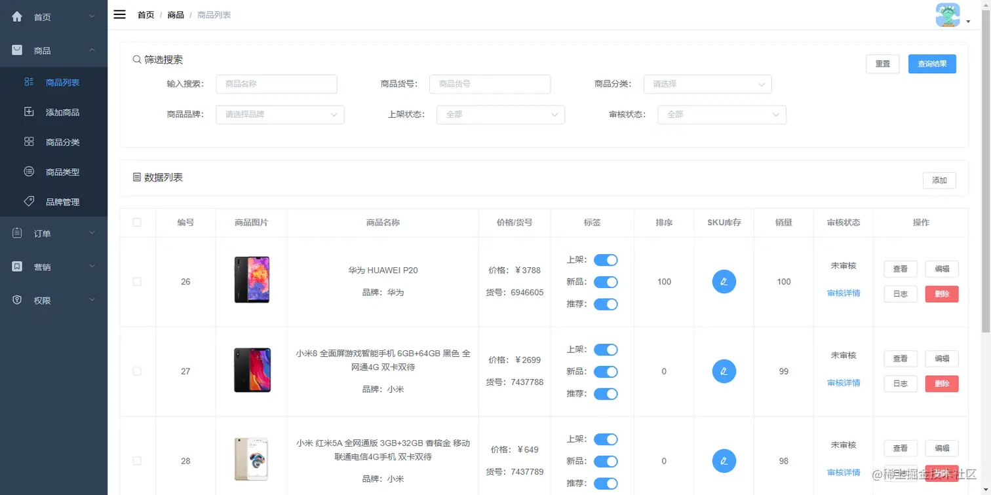The image size is (991, 495).
Task: Expand the 营销 sidebar menu chevron
Action: click(92, 266)
